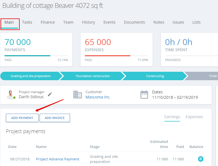Open Darth Sidious avatar photo
The image size is (218, 166).
pyautogui.click(x=11, y=95)
